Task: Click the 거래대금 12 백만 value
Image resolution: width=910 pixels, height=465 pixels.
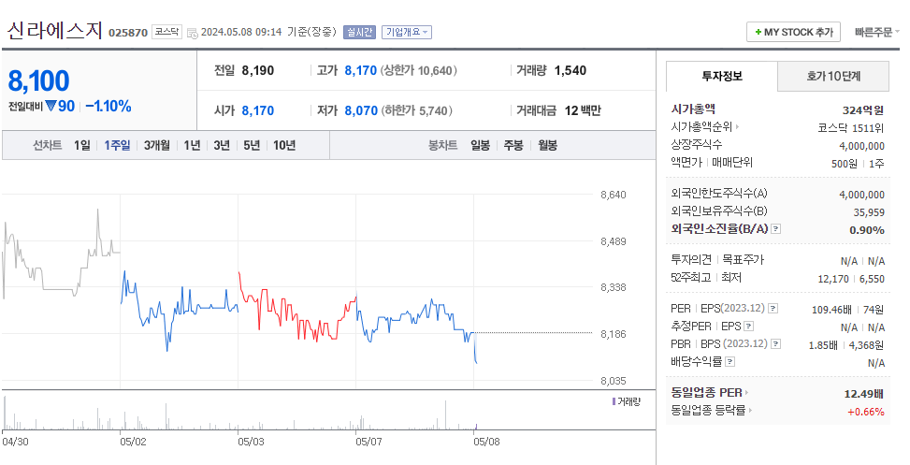Action: (583, 110)
